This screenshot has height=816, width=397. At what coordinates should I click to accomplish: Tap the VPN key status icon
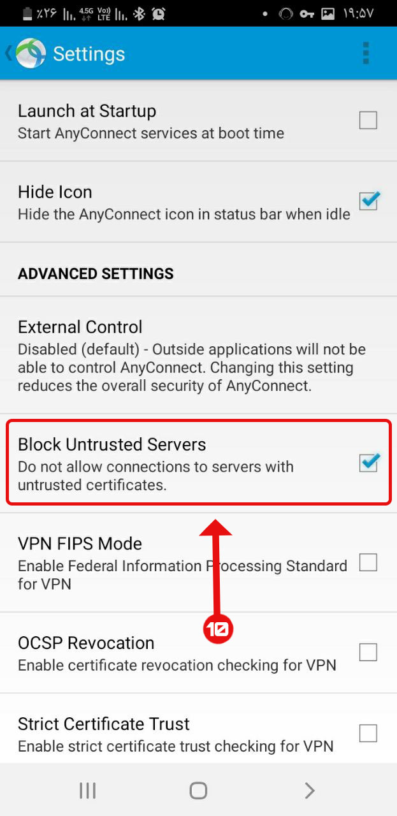point(307,13)
